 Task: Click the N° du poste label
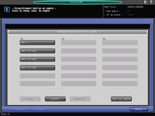point(114,15)
